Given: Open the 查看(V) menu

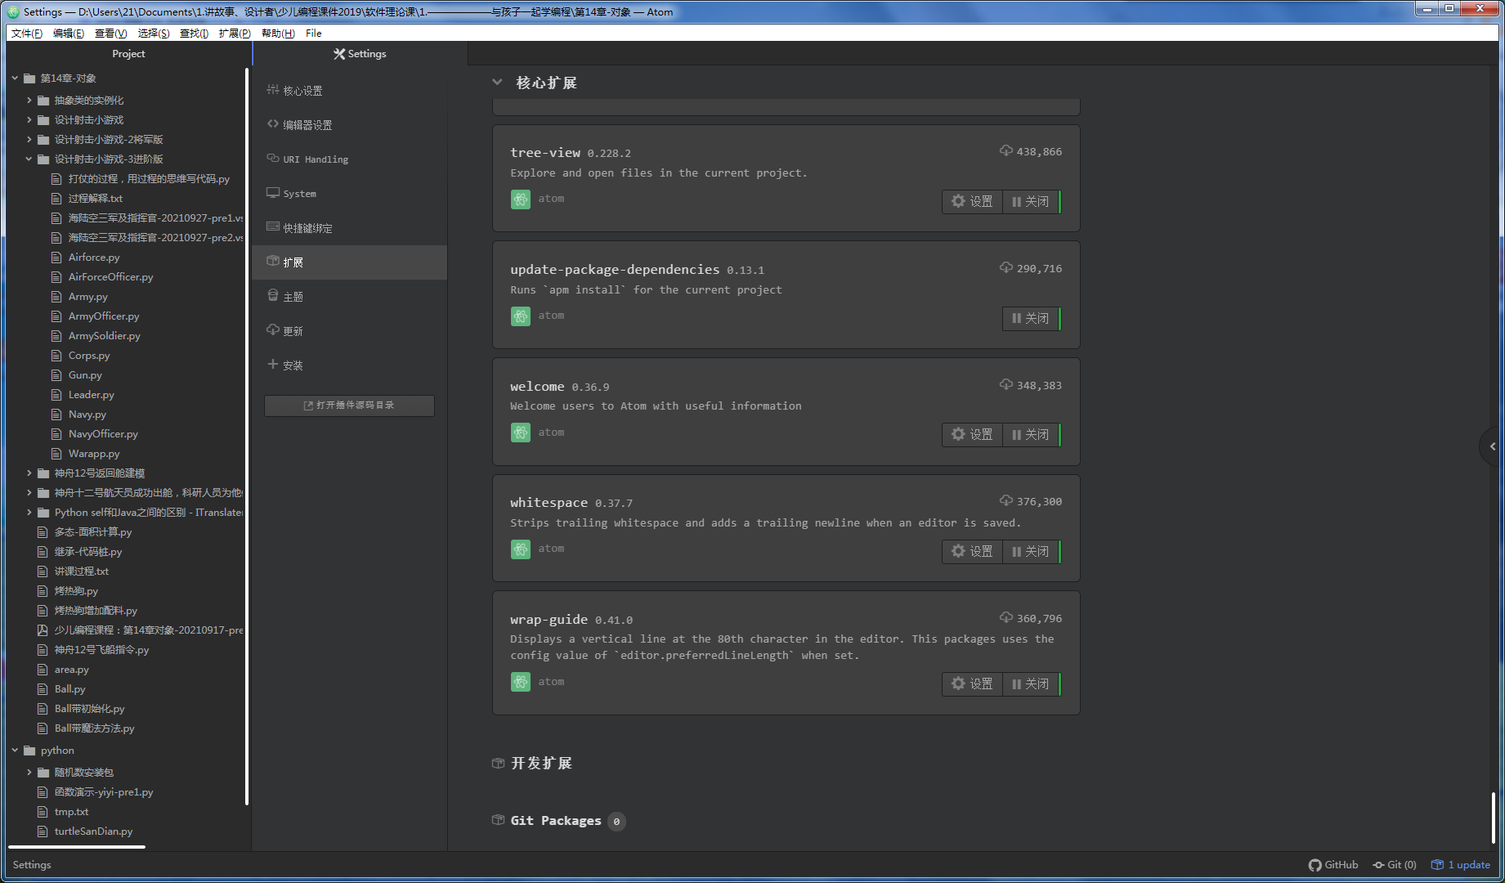Looking at the screenshot, I should coord(111,34).
